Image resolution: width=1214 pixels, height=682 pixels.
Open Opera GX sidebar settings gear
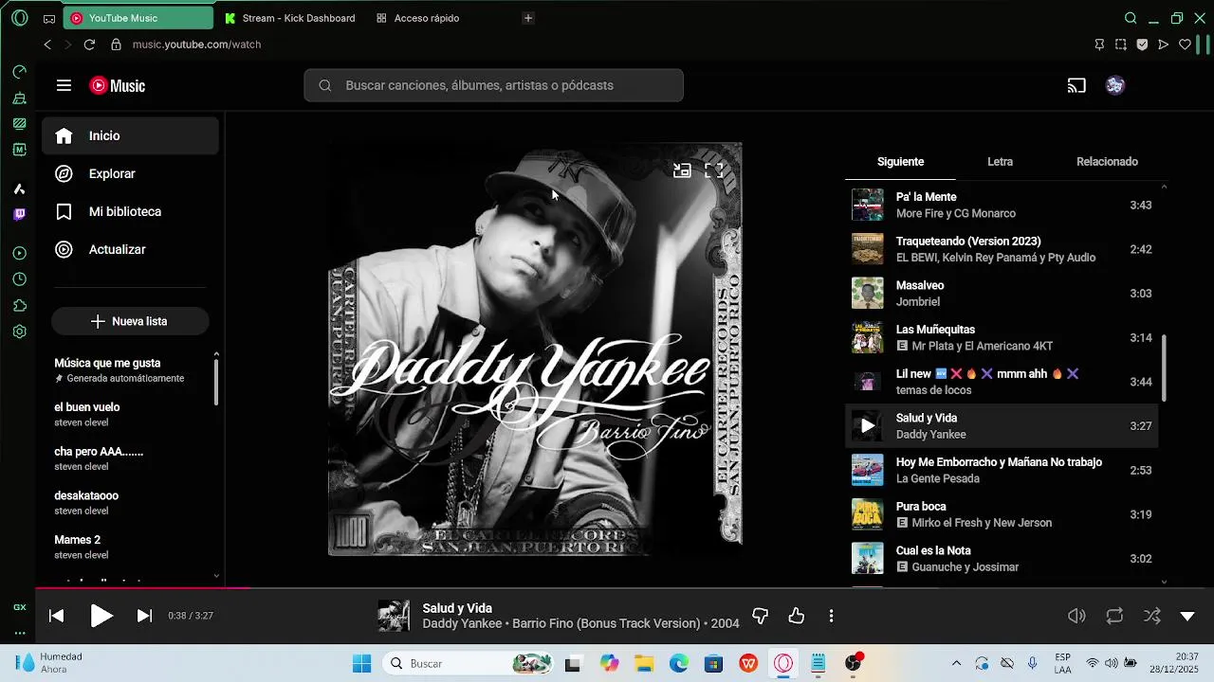(19, 332)
